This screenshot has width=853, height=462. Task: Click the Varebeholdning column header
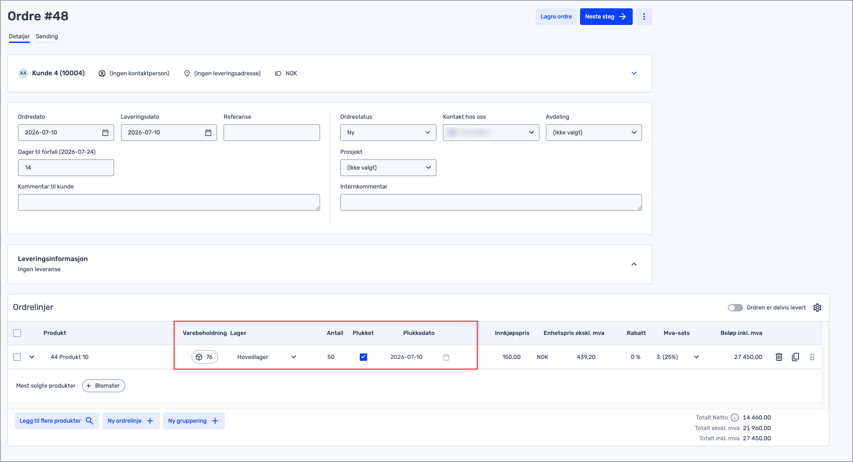click(205, 333)
